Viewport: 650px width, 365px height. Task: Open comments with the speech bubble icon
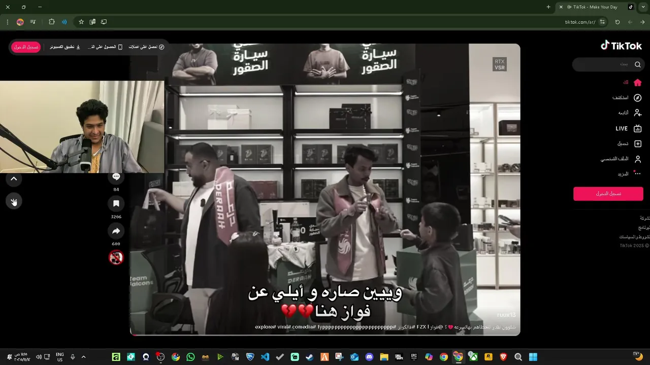(116, 176)
